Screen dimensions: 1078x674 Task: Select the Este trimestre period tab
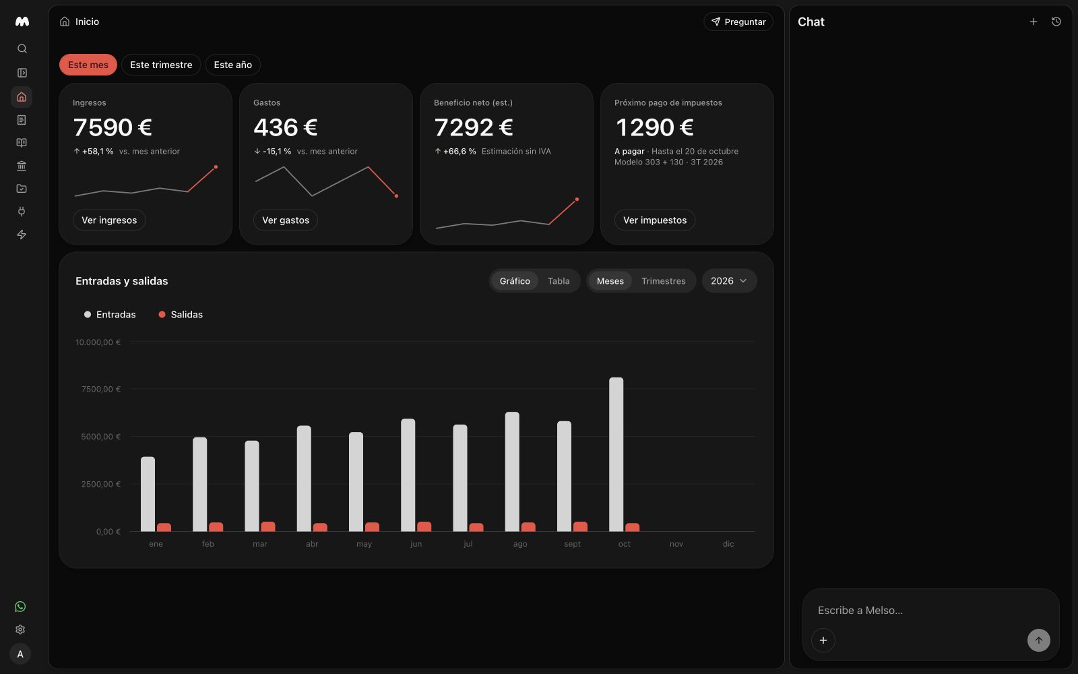coord(161,65)
